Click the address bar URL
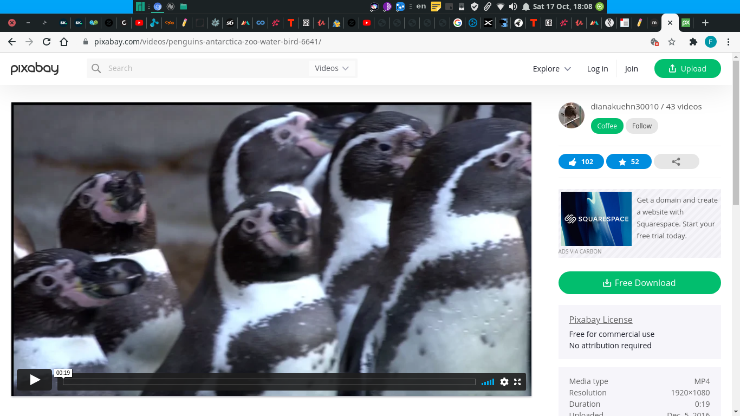 click(207, 42)
